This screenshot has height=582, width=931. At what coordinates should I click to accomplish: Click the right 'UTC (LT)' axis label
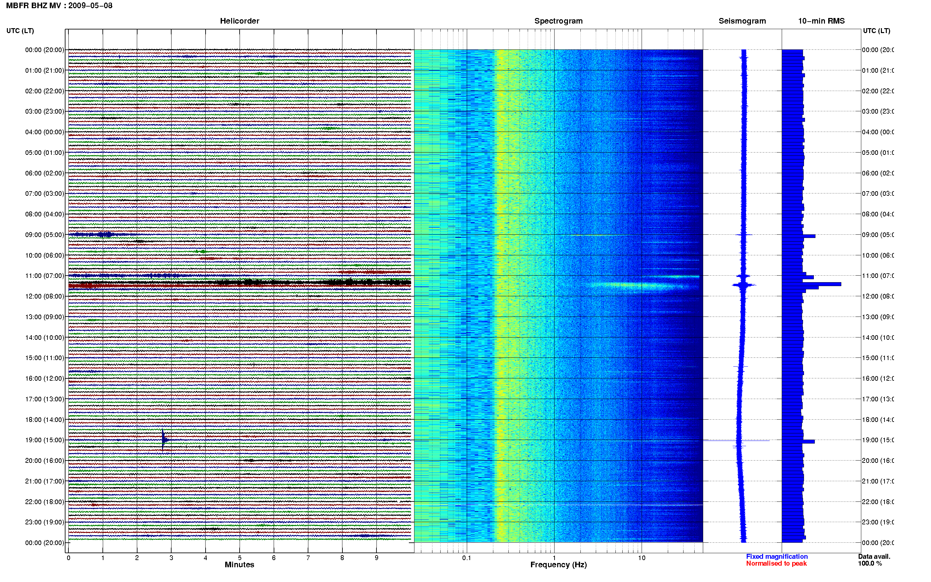876,31
